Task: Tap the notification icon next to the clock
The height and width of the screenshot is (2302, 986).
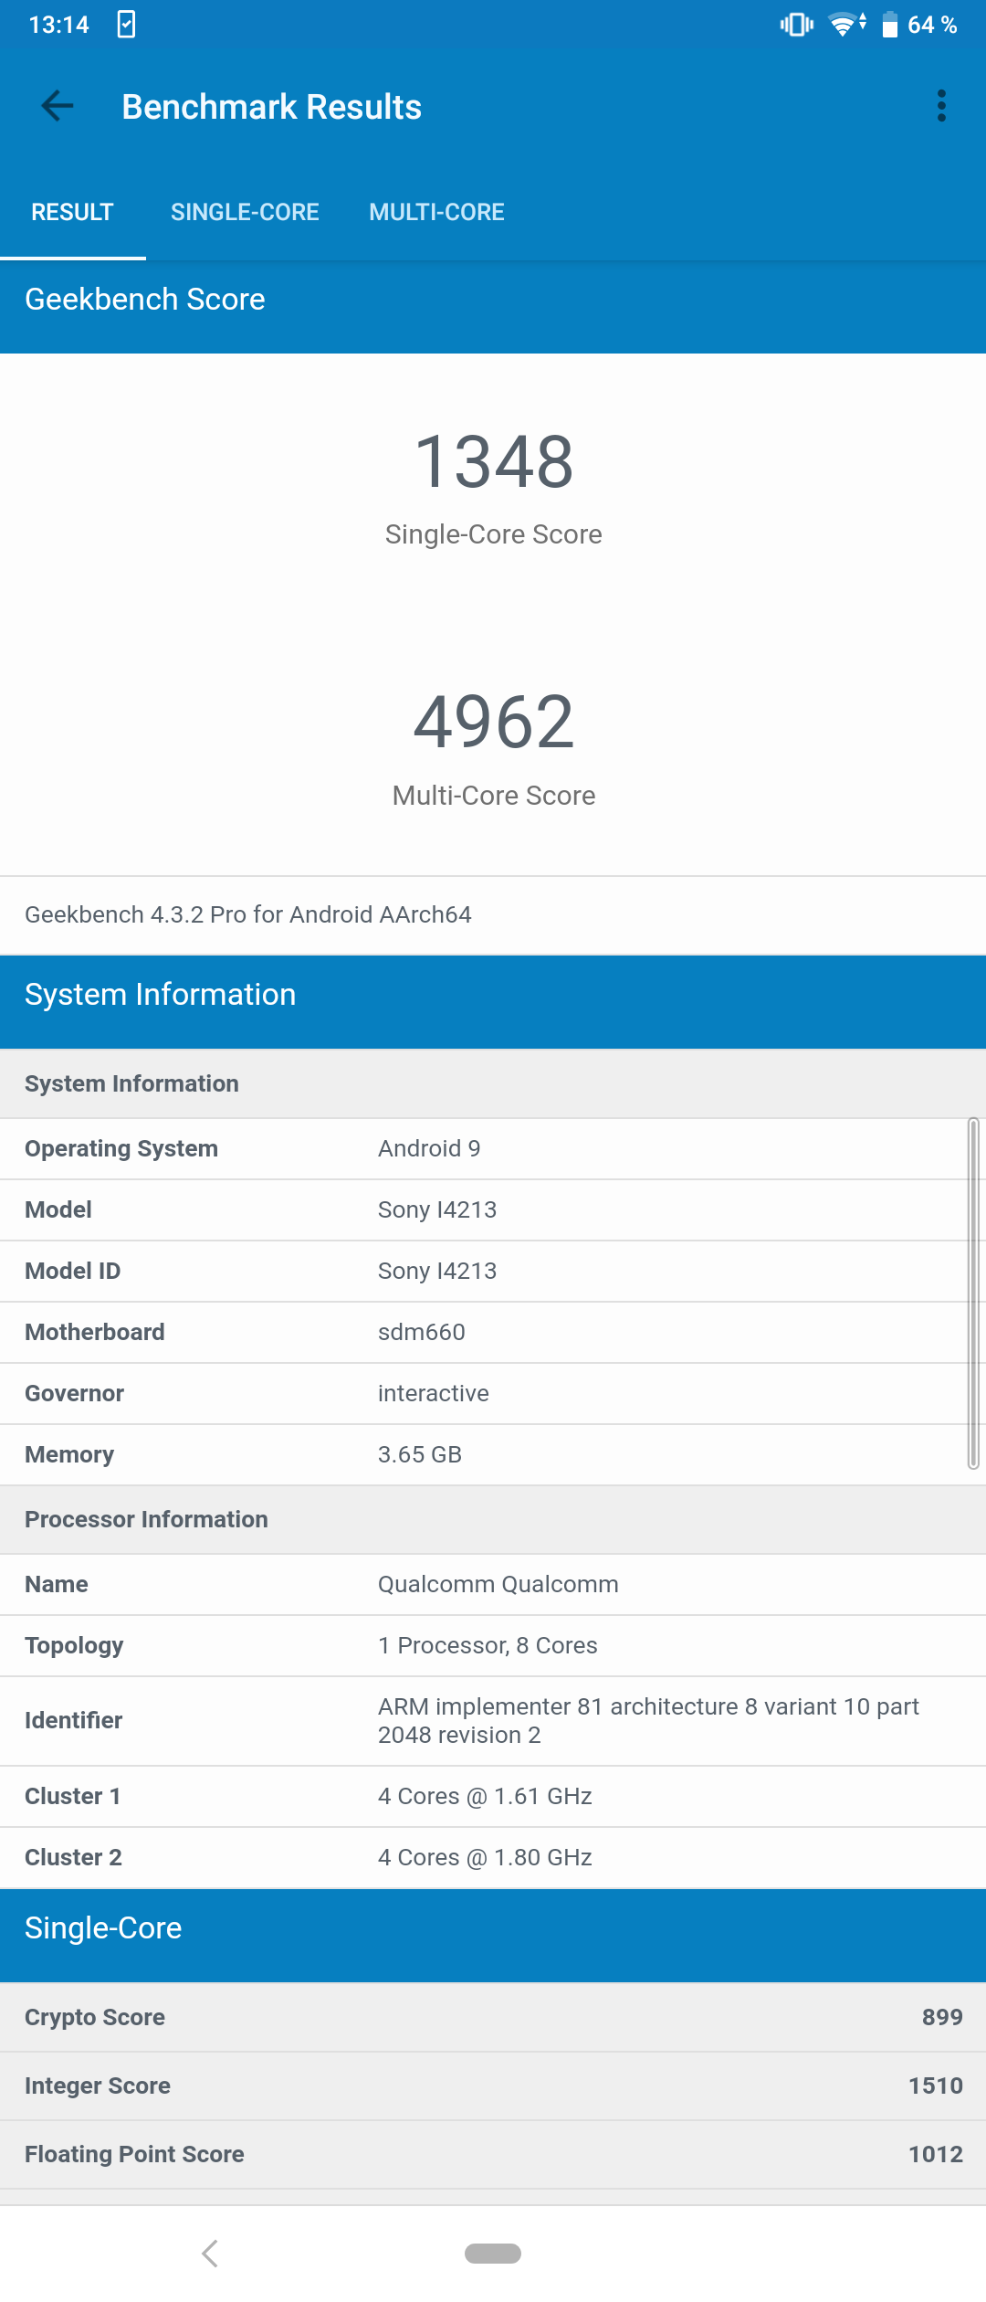Action: click(x=126, y=25)
